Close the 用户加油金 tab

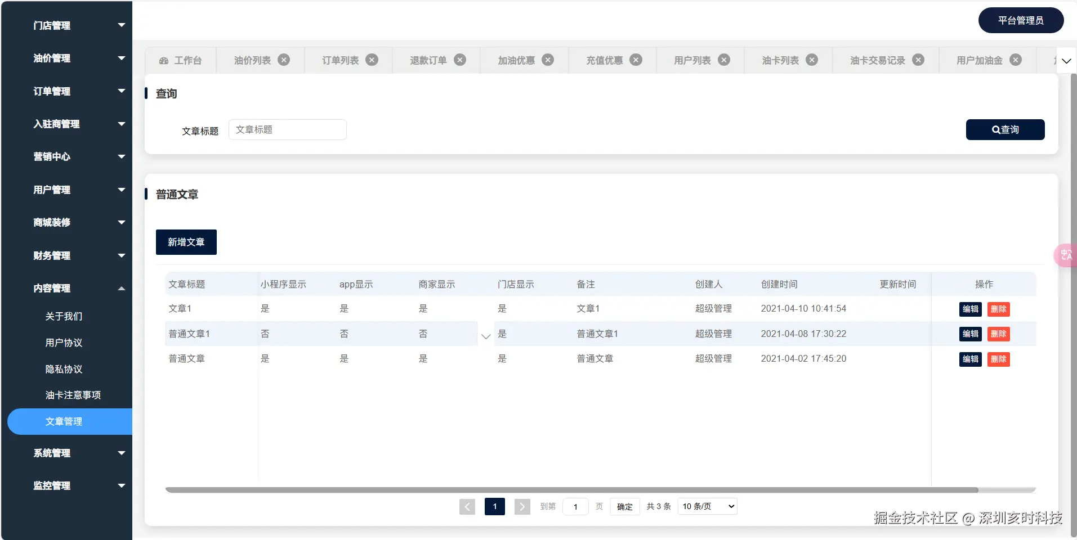1016,60
